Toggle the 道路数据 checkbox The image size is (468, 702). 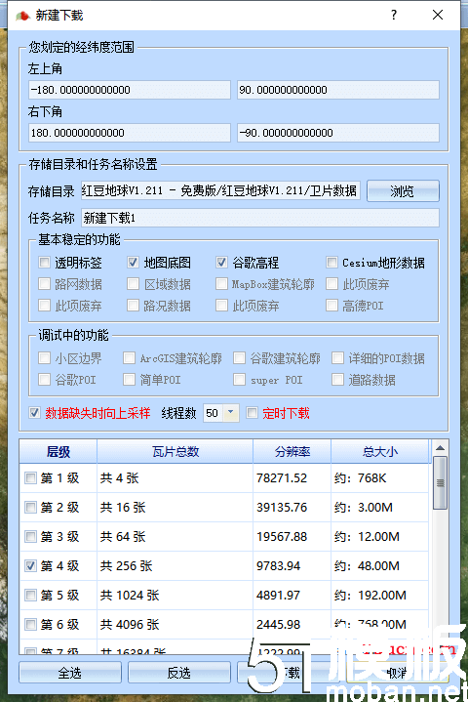tap(337, 379)
